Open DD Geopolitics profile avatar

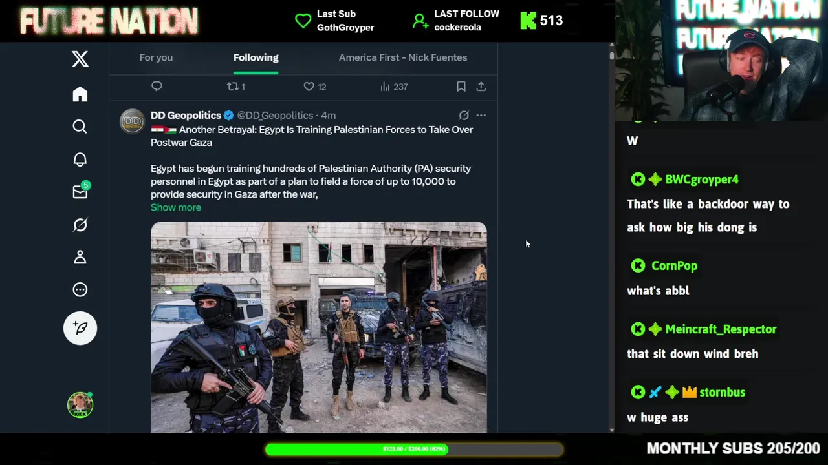132,121
